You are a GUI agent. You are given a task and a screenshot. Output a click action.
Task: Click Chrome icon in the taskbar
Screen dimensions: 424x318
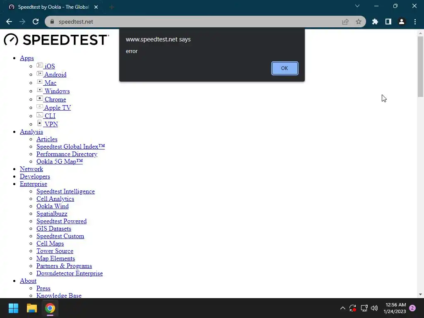point(50,308)
